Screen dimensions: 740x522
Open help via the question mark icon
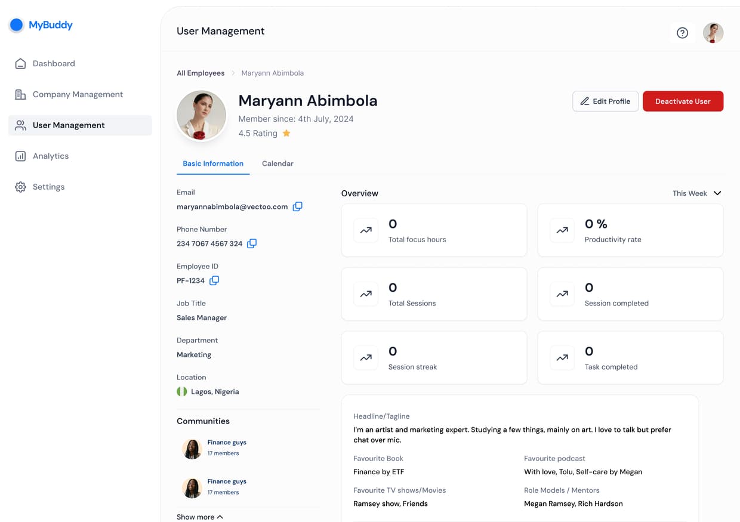tap(682, 33)
